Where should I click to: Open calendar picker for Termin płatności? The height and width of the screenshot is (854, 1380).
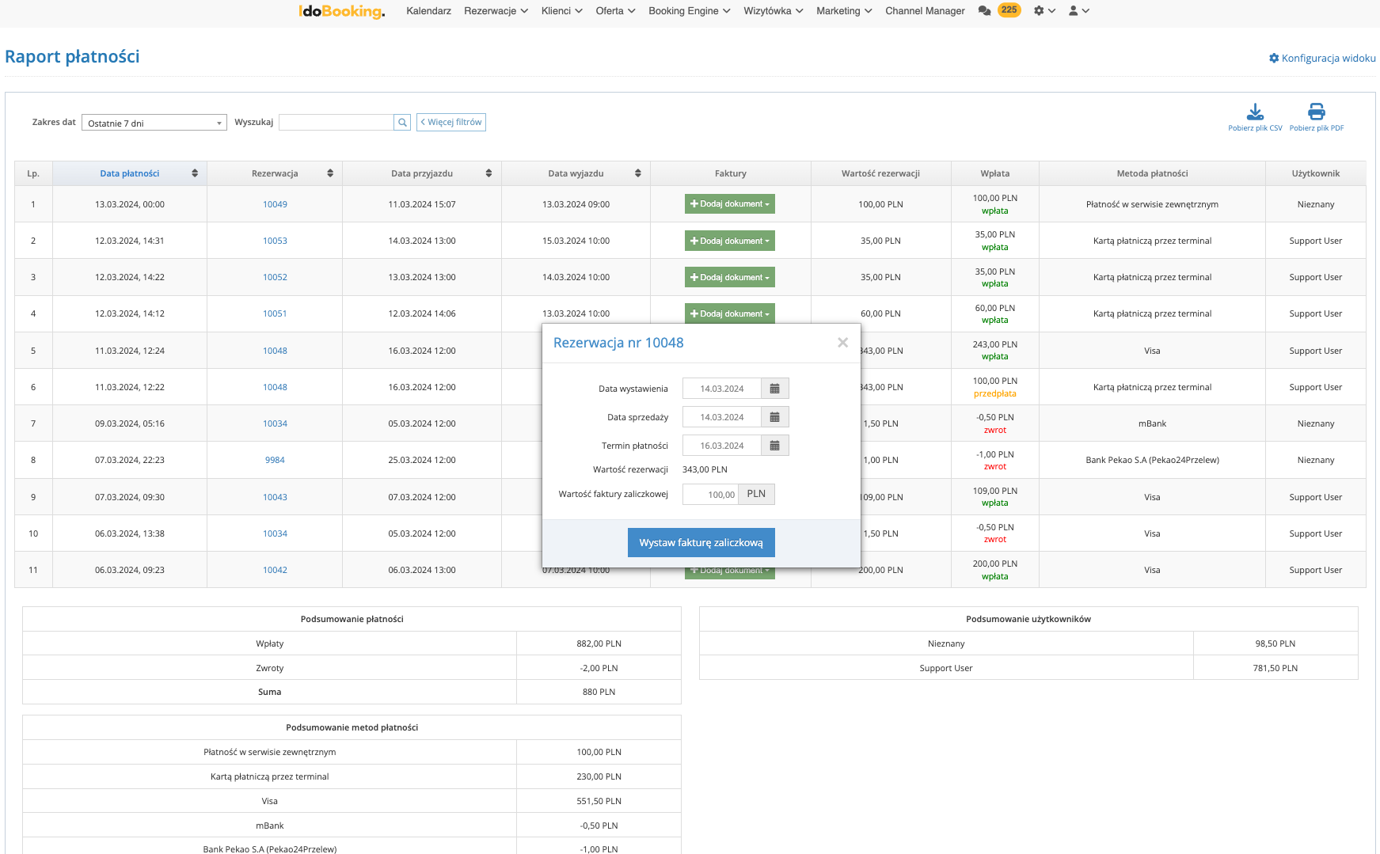[774, 446]
